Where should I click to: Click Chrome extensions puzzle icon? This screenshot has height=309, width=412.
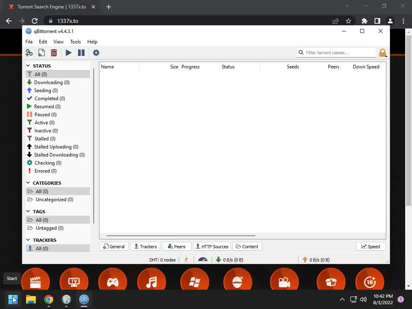[365, 21]
